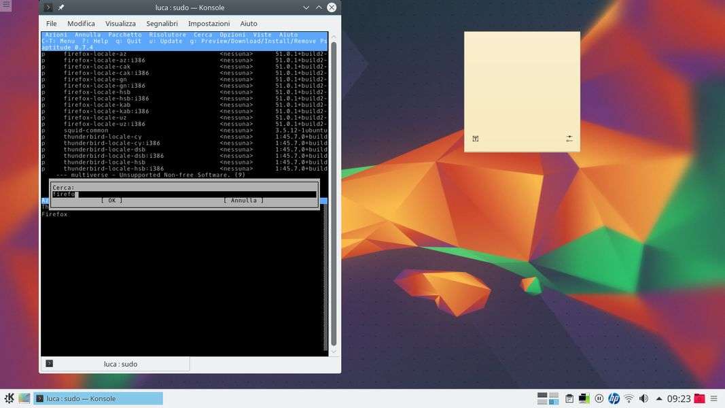Screen dimensions: 725x408
Task: Open the desktop toolbox in top-left corner
Action: 5,5
